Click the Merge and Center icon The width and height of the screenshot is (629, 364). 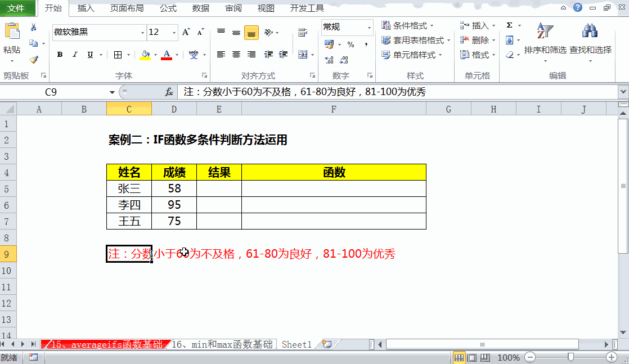coord(303,55)
